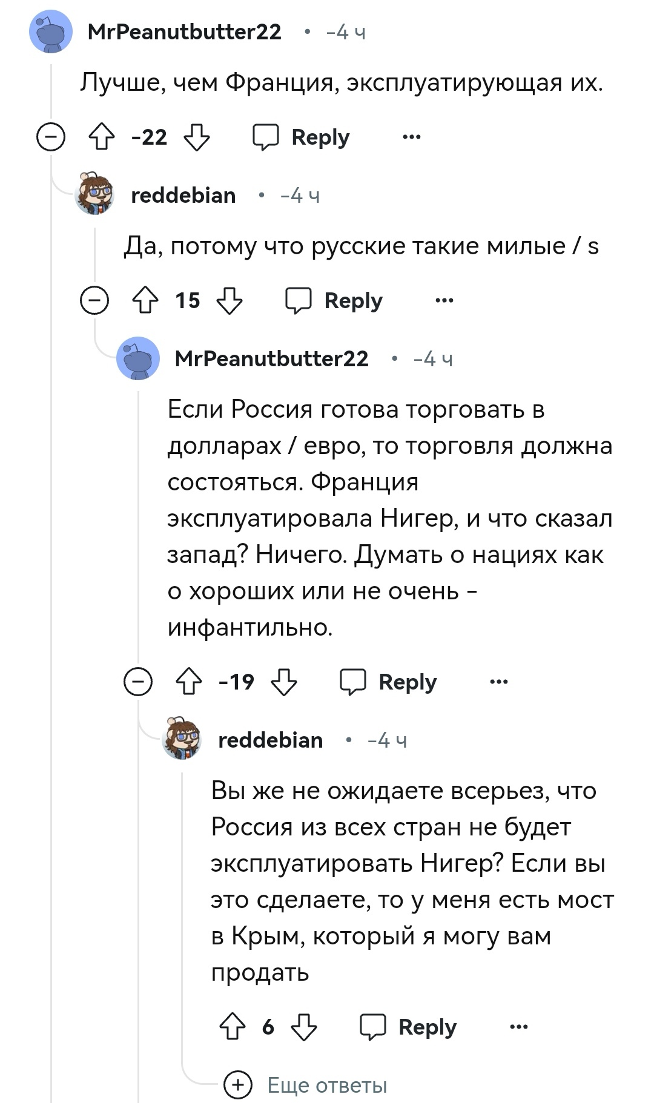Open more options for comment scored -22
654x1103 pixels.
pos(412,137)
